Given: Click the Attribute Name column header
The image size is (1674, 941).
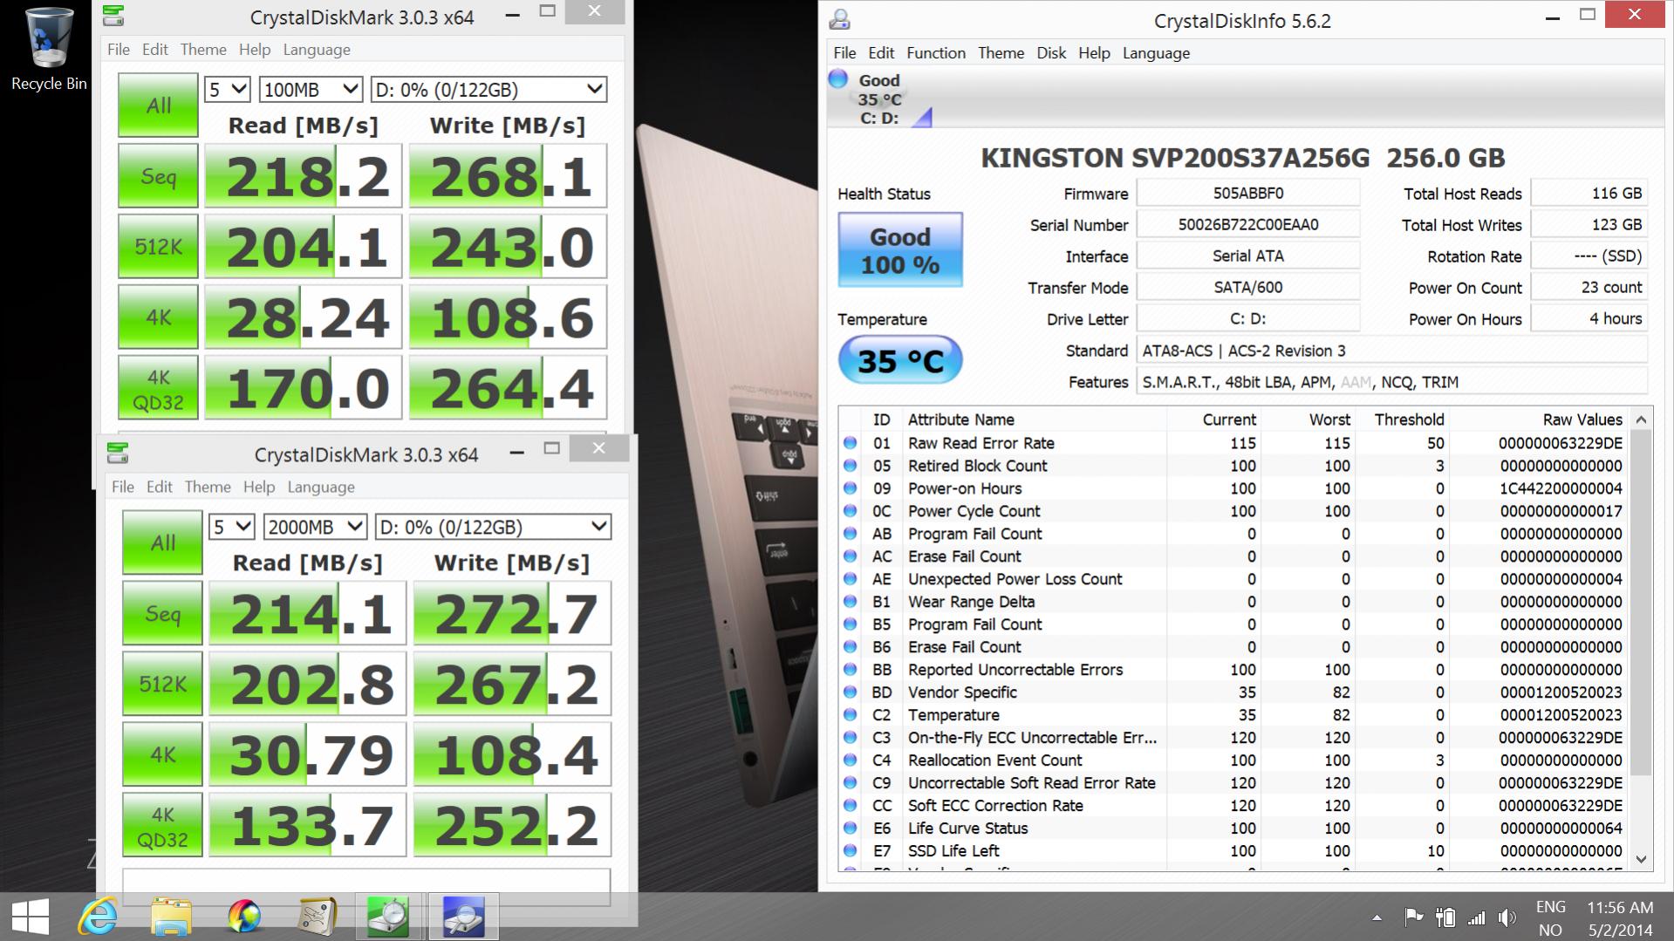Looking at the screenshot, I should click(x=1035, y=419).
